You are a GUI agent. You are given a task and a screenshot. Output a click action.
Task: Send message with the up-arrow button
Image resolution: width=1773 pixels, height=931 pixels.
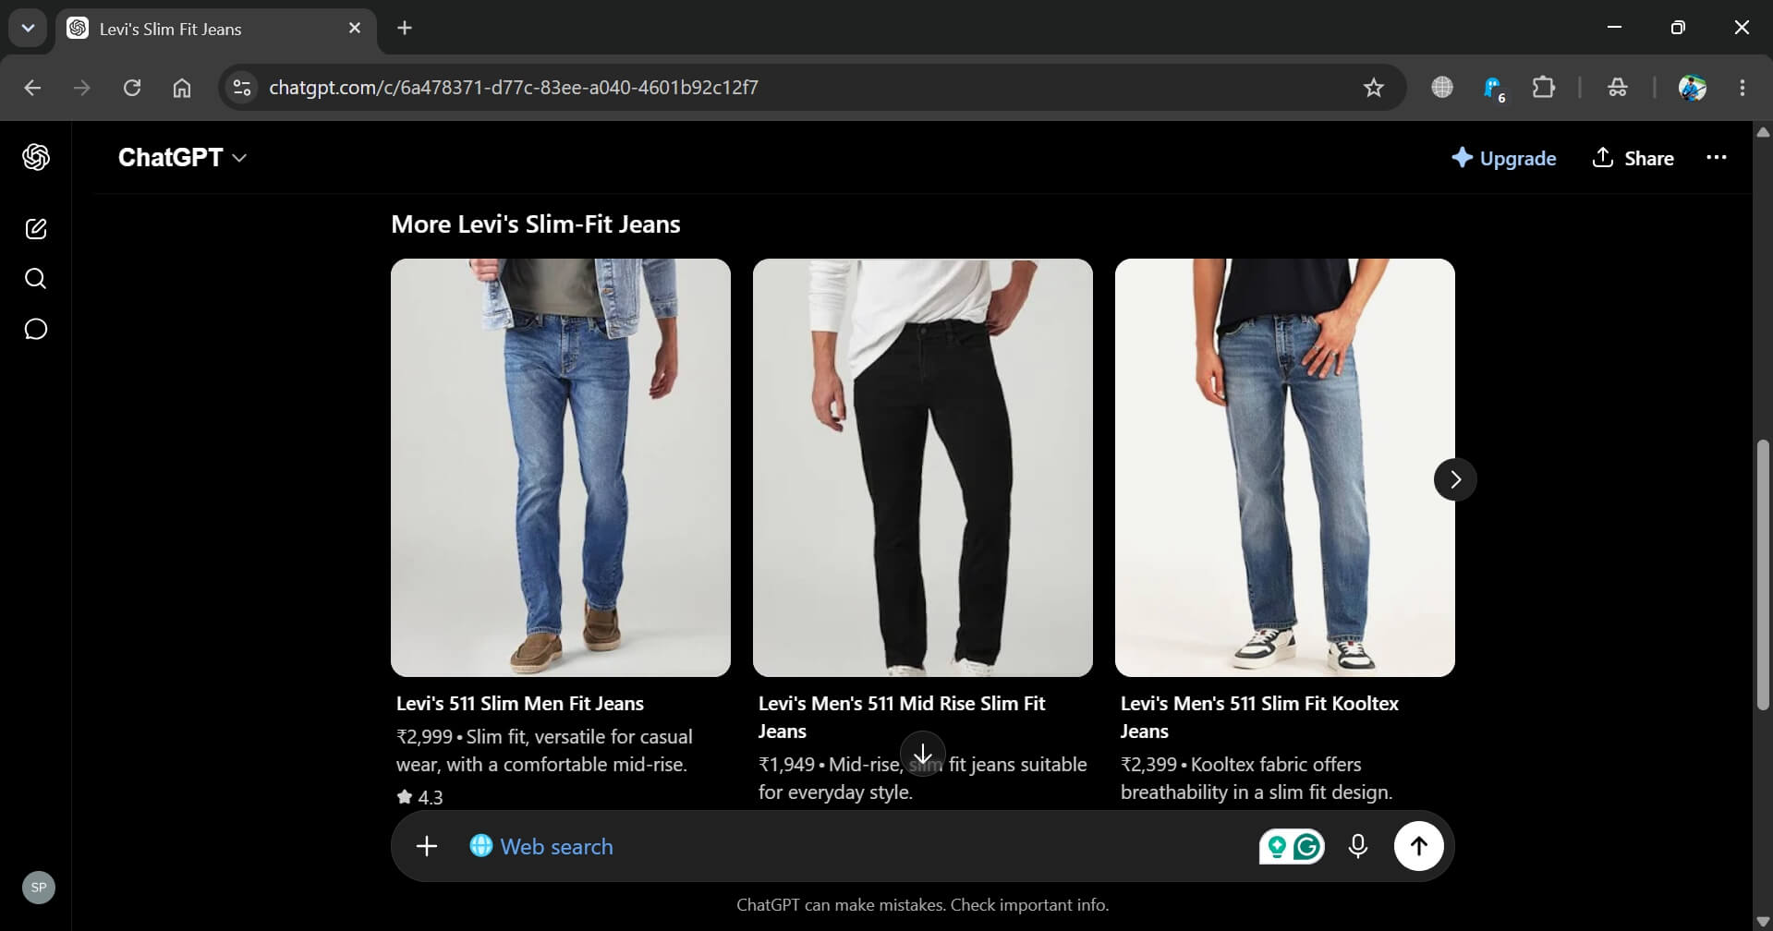(x=1418, y=846)
